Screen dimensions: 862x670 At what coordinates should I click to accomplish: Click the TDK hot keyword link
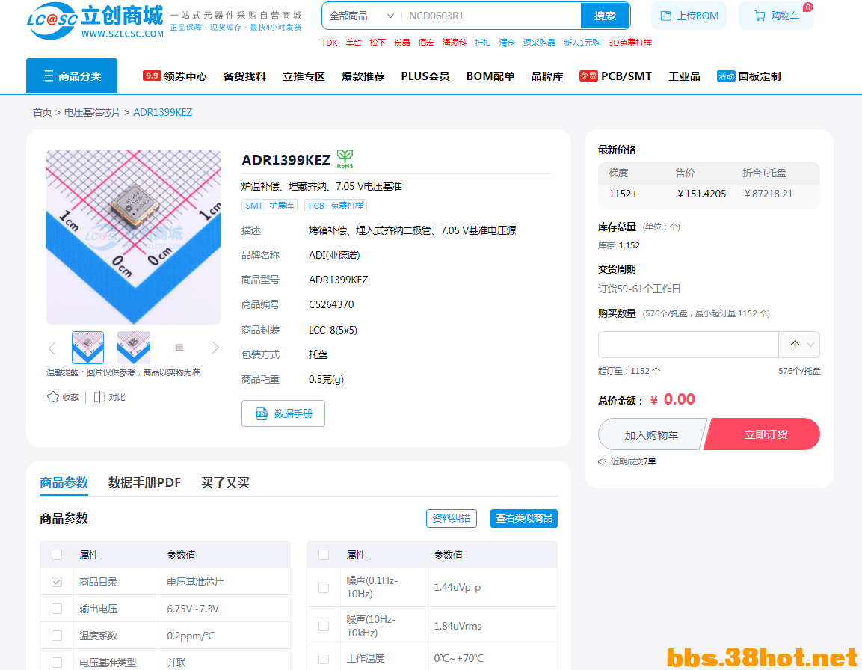click(x=329, y=43)
